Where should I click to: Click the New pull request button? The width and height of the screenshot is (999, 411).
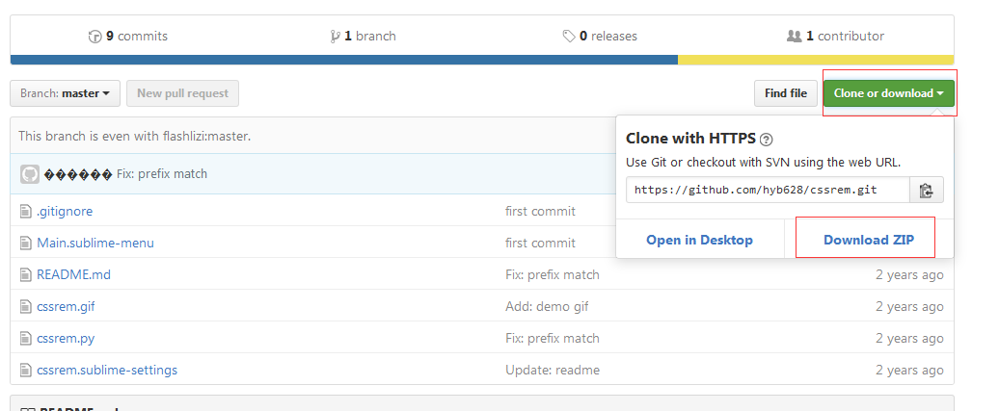pos(183,93)
